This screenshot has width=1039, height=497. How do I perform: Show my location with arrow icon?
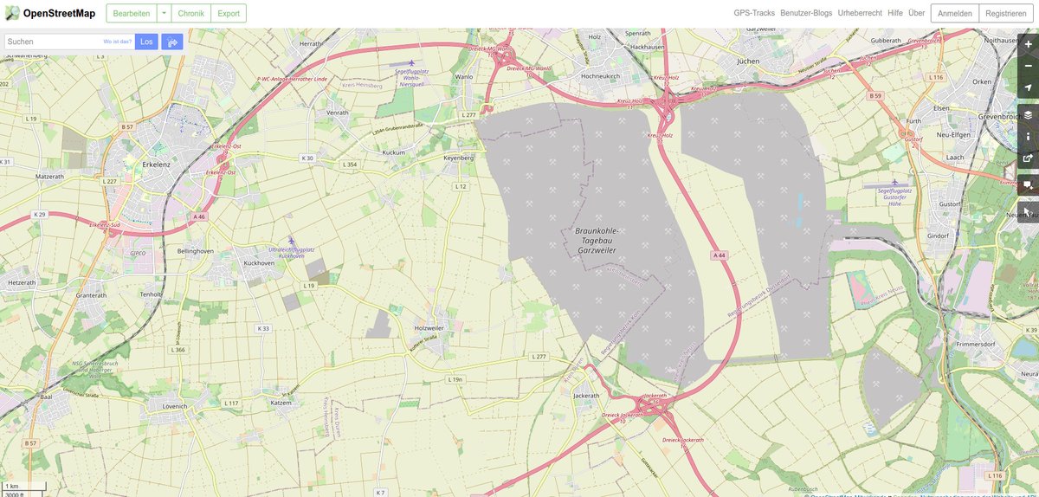coord(1028,87)
